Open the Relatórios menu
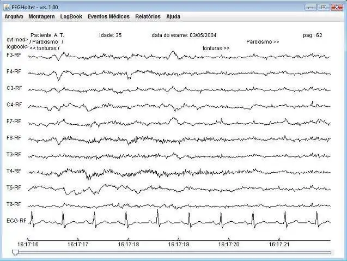This screenshot has height=261, width=347. point(148,16)
